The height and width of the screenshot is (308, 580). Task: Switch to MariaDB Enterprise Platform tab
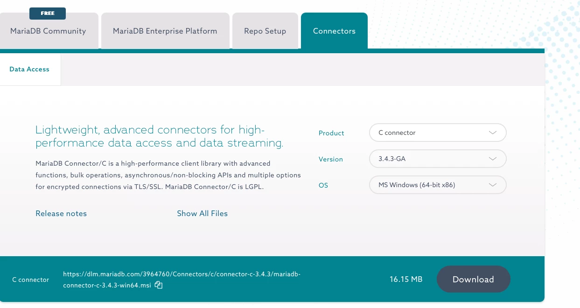(165, 31)
